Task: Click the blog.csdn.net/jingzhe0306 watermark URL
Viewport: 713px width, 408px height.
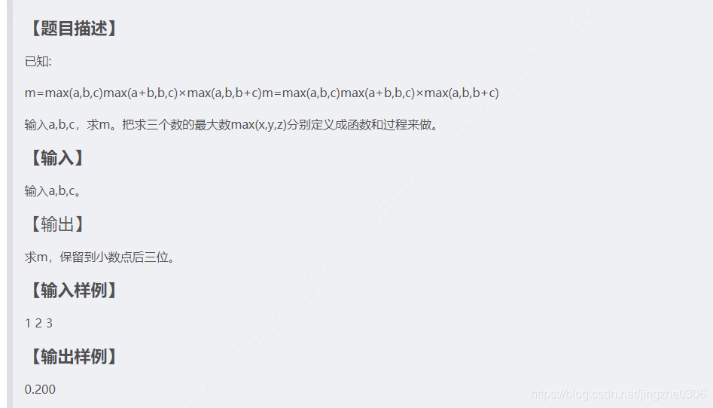Action: tap(618, 394)
